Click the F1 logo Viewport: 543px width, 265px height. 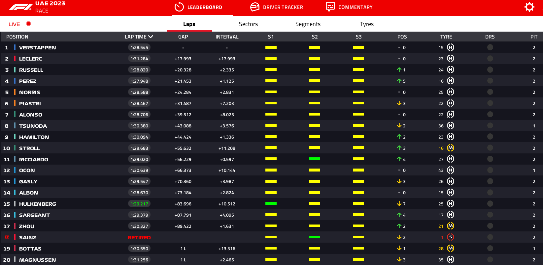(x=20, y=7)
